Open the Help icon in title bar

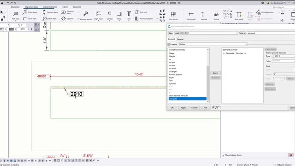coord(262,3)
